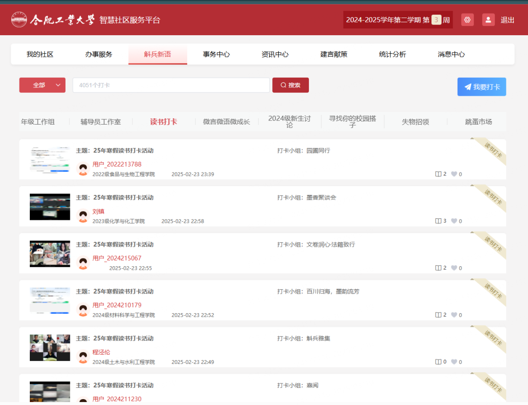Open the 消息中心 tab
The image size is (528, 405).
[451, 54]
